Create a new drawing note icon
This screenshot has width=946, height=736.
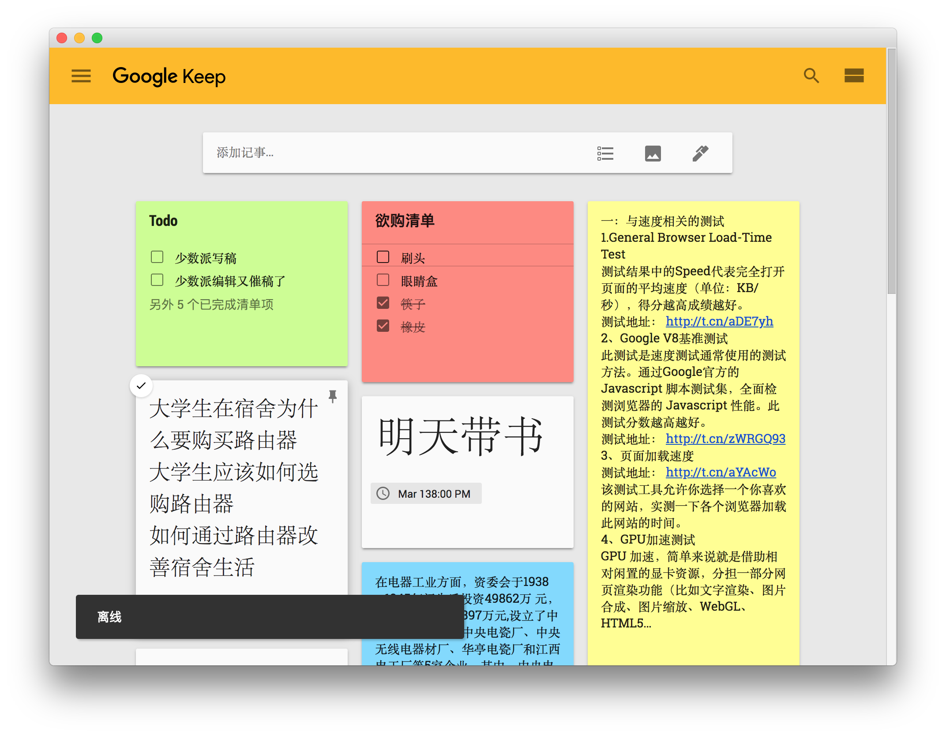[x=700, y=153]
